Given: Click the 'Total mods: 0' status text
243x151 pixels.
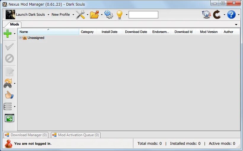Looking at the screenshot, I should tap(150, 144).
